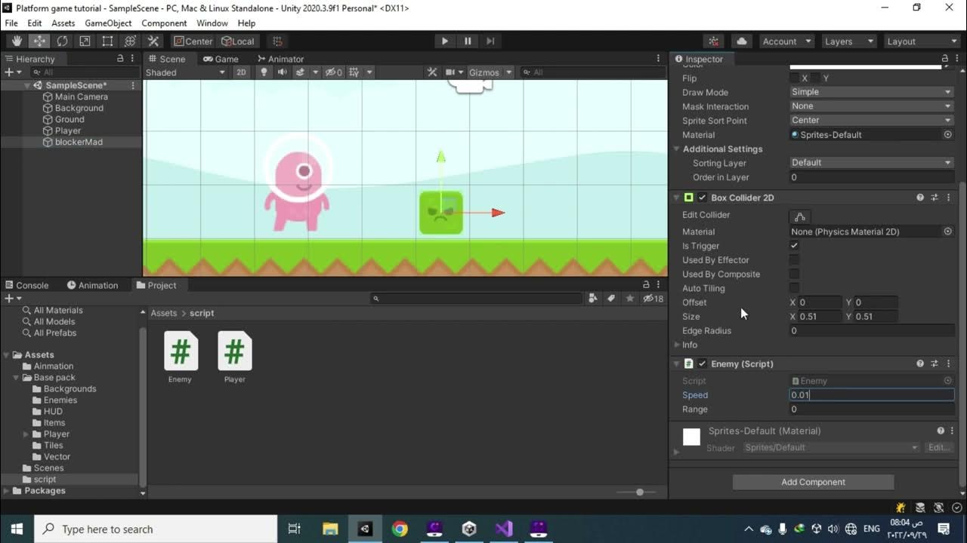Screen dimensions: 967x543
Task: Select the Player script asset
Action: [x=235, y=357]
